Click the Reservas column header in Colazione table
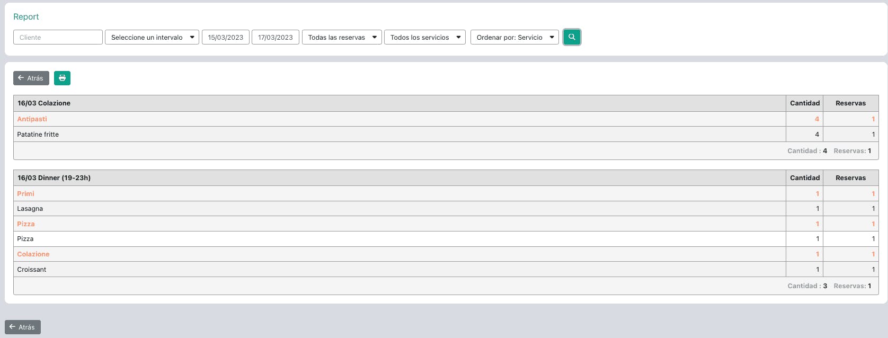The image size is (888, 338). (851, 103)
